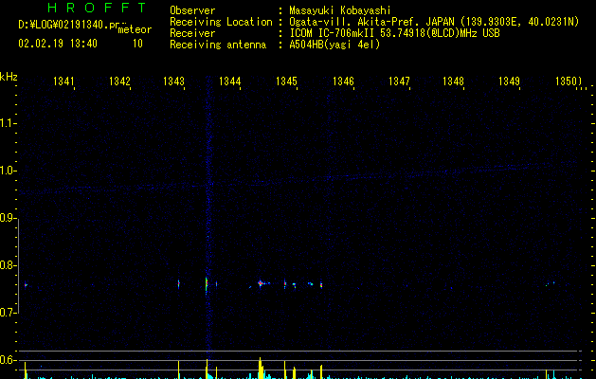Click the date stamp 02.02.19 13:40
This screenshot has height=379, width=596.
[x=58, y=44]
